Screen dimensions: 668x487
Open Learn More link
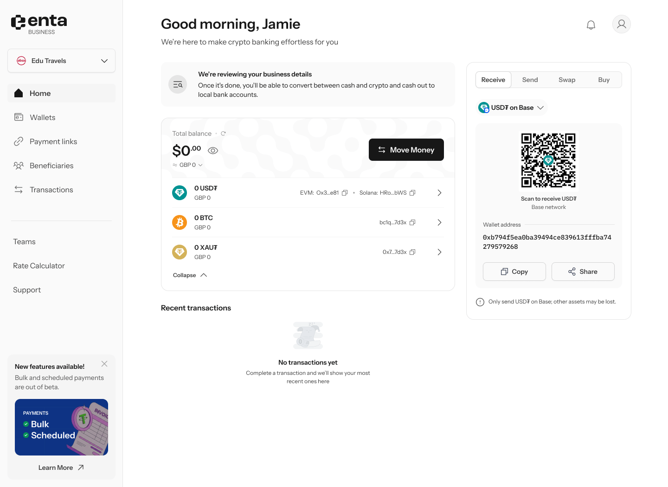(x=61, y=468)
